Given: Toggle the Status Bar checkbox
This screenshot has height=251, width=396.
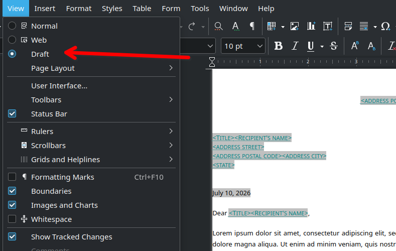Looking at the screenshot, I should click(12, 113).
